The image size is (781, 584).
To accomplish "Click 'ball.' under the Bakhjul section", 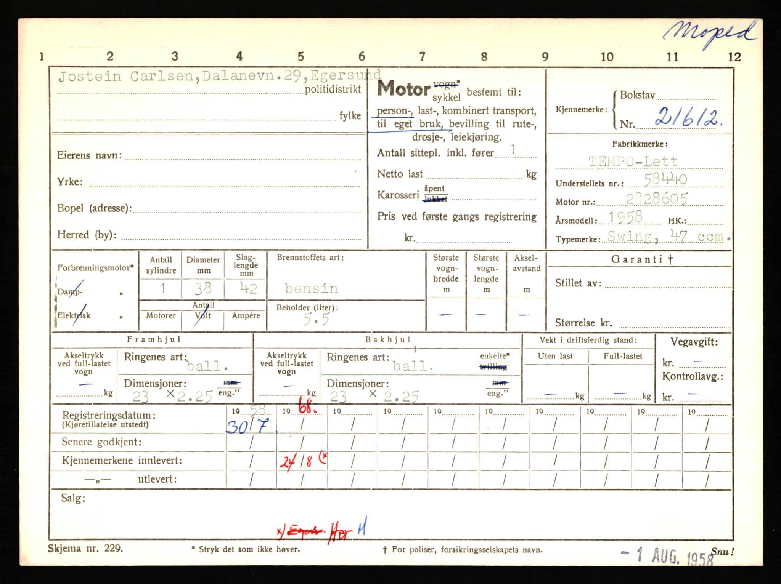I will 413,366.
